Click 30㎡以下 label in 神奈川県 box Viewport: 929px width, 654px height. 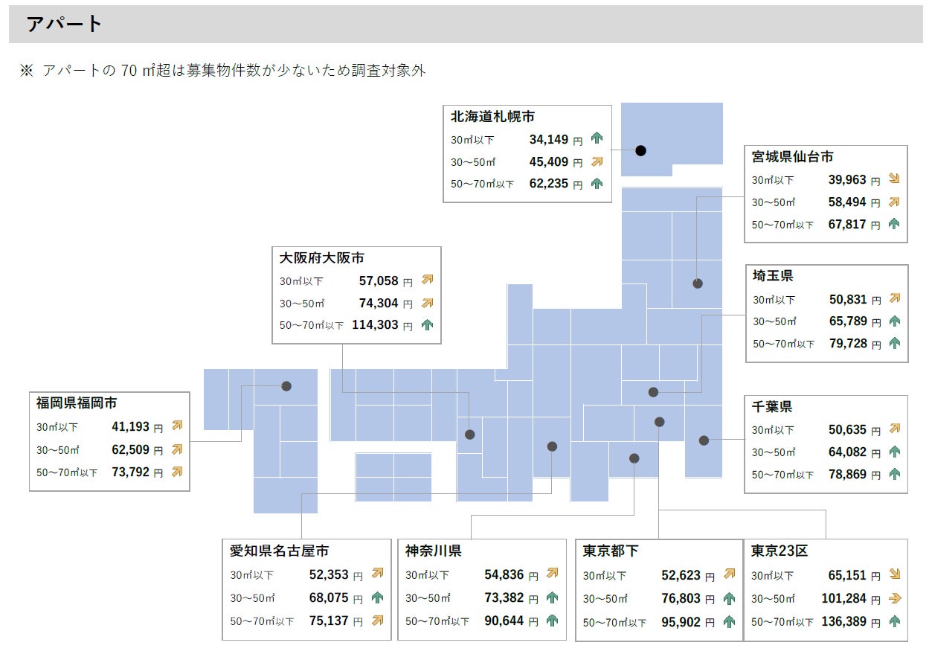click(427, 575)
